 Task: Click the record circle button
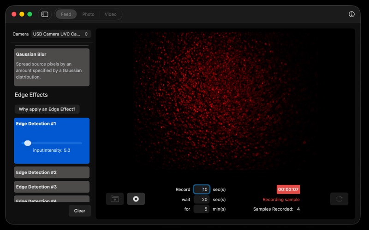(136, 199)
